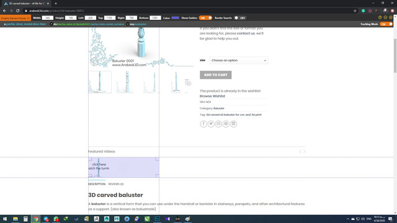
Task: Open the highlighted featured video thumbnail
Action: [x=123, y=167]
